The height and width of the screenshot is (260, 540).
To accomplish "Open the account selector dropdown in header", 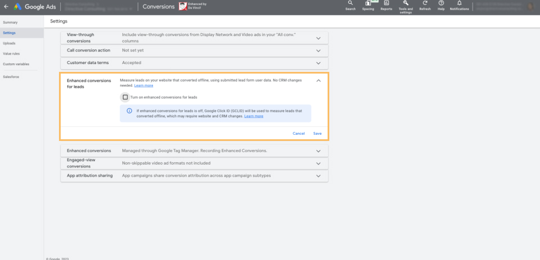I will point(99,7).
